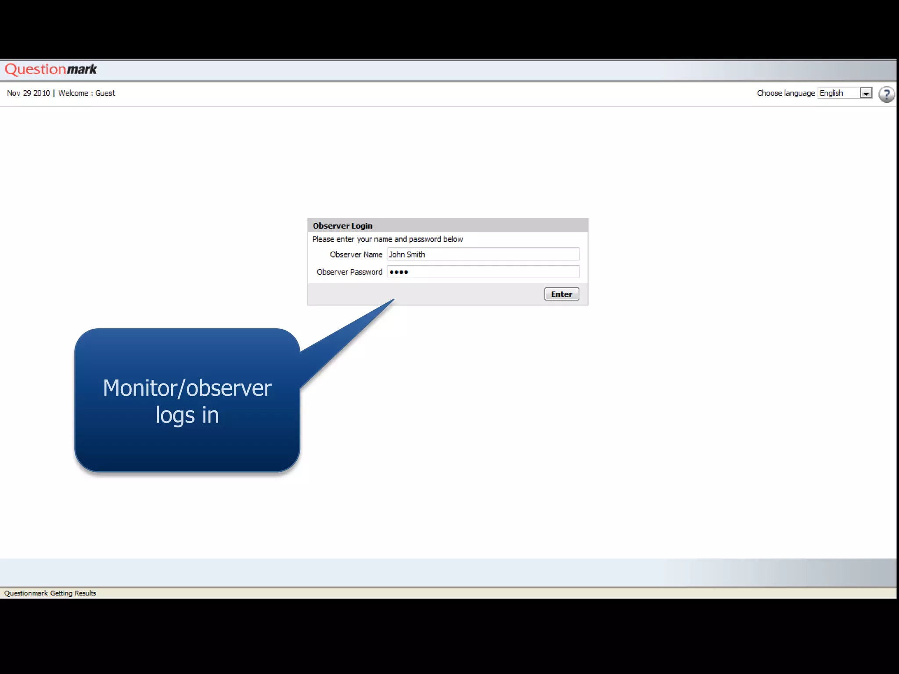The width and height of the screenshot is (899, 674).
Task: Click the Nov 29 2010 date text
Action: (x=28, y=93)
